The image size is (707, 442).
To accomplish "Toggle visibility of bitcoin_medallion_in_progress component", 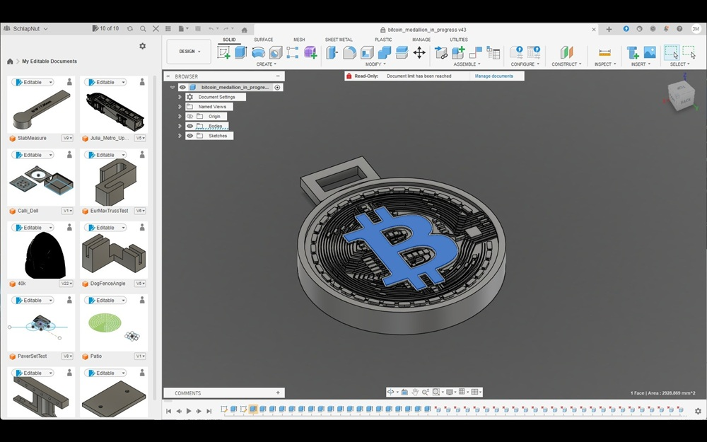I will click(182, 88).
